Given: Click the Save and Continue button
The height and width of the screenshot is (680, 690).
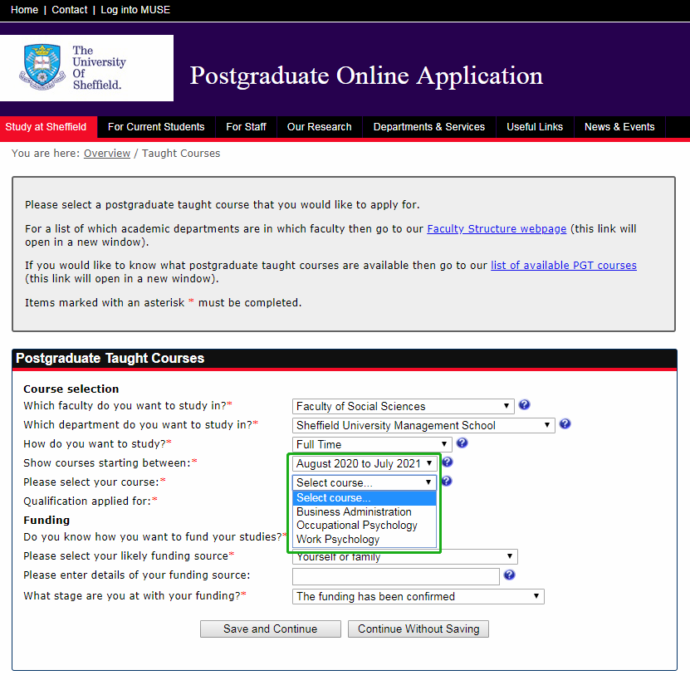Looking at the screenshot, I should pyautogui.click(x=270, y=629).
